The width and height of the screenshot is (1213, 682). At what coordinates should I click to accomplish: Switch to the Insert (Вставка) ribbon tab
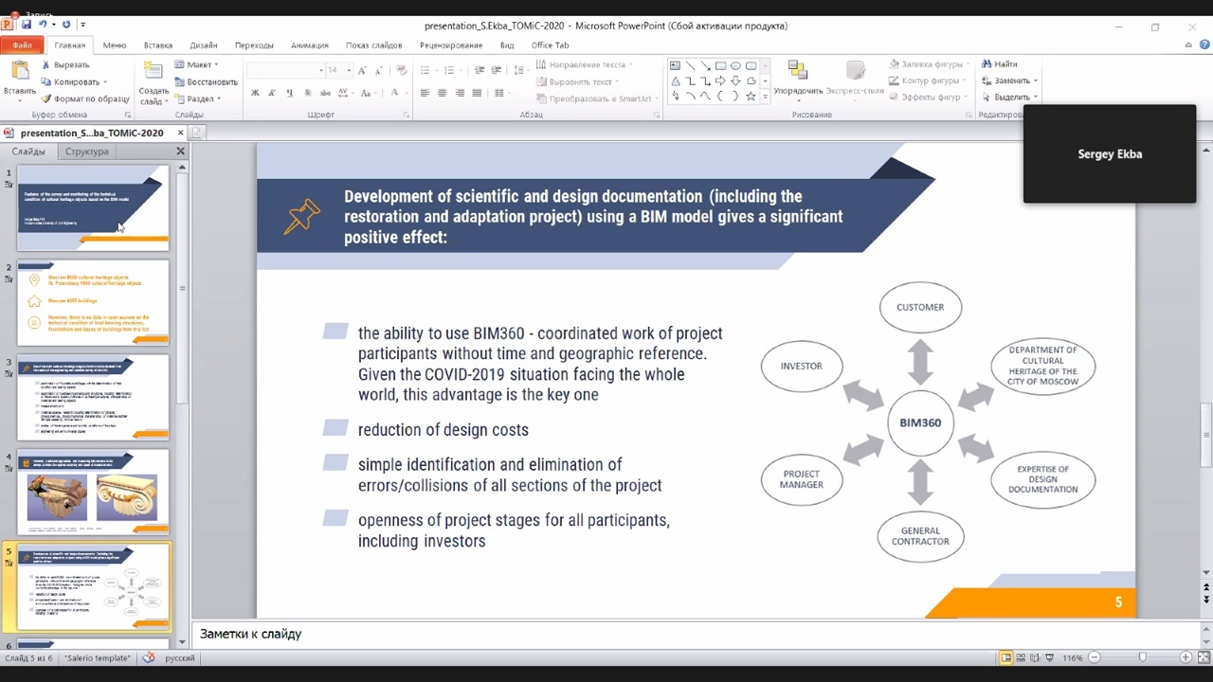pyautogui.click(x=158, y=45)
